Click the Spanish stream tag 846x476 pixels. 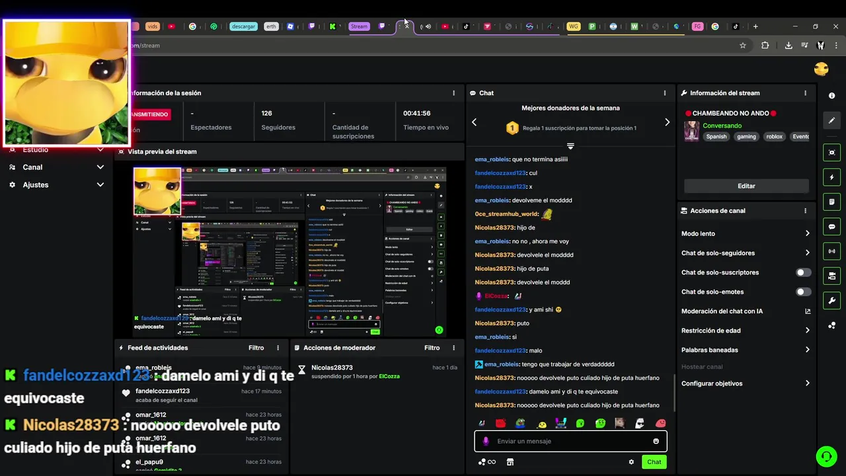716,137
